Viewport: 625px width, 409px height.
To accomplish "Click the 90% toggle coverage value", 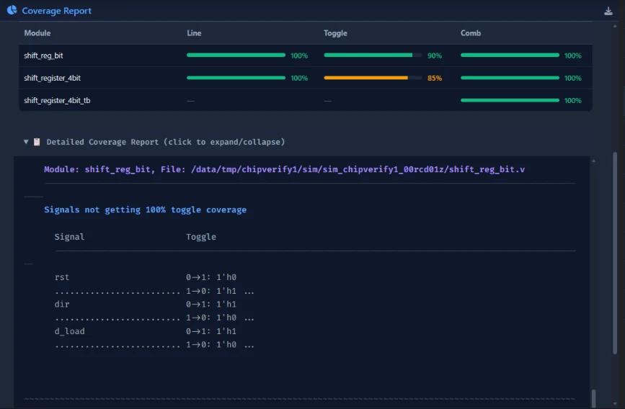I will point(435,55).
